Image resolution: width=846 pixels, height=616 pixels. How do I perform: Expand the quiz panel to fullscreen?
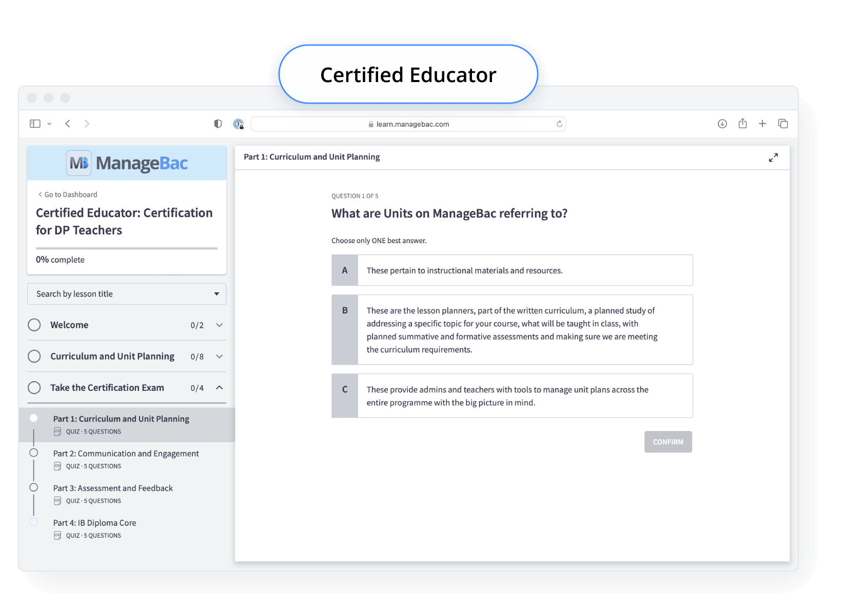[x=773, y=157]
